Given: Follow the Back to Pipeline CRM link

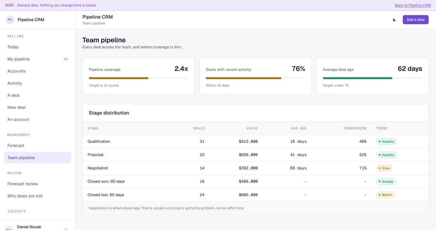Looking at the screenshot, I should 413,5.
